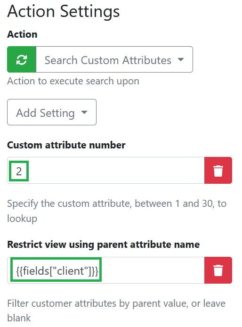Click the blank area inside the attribute number field
This screenshot has height=327, width=242.
[x=117, y=171]
